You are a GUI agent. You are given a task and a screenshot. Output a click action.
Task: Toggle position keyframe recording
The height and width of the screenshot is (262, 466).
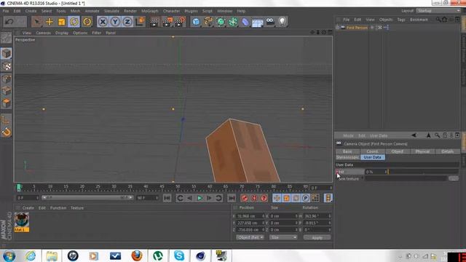tap(277, 198)
